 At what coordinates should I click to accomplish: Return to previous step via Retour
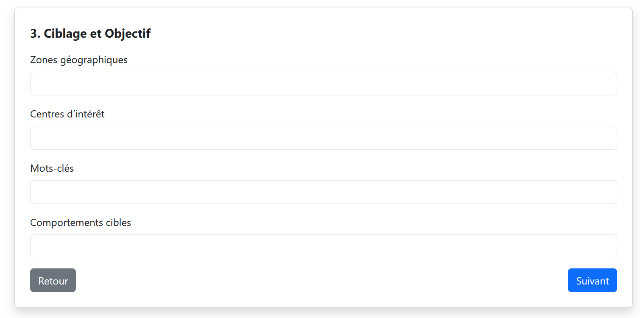click(53, 280)
